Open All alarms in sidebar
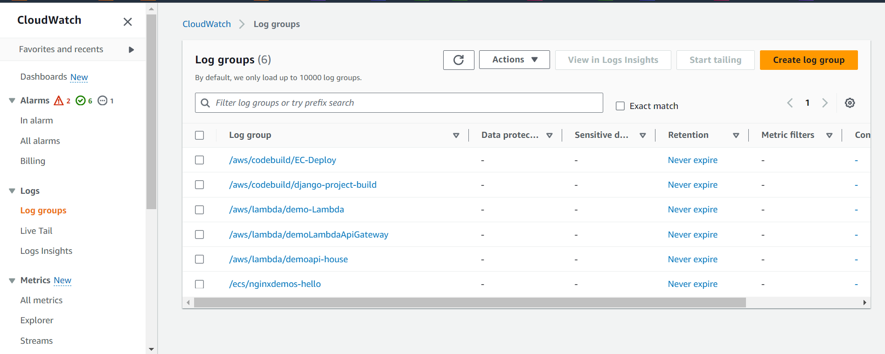Screen dimensions: 885x354 (x=40, y=141)
